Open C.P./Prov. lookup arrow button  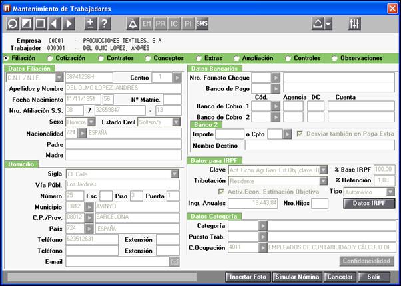point(89,217)
